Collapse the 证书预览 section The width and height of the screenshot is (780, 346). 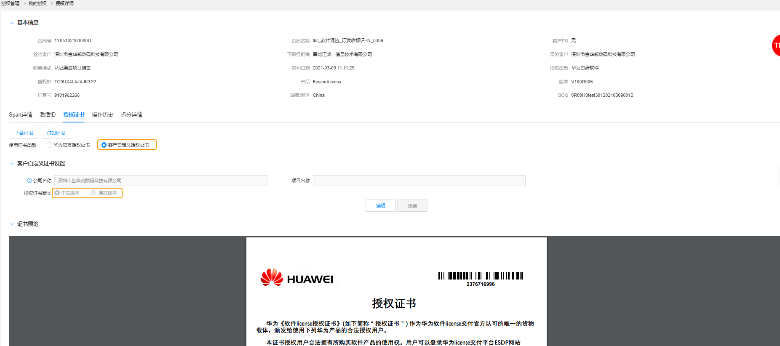12,224
